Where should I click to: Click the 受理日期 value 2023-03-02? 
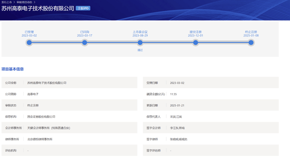coord(177,83)
